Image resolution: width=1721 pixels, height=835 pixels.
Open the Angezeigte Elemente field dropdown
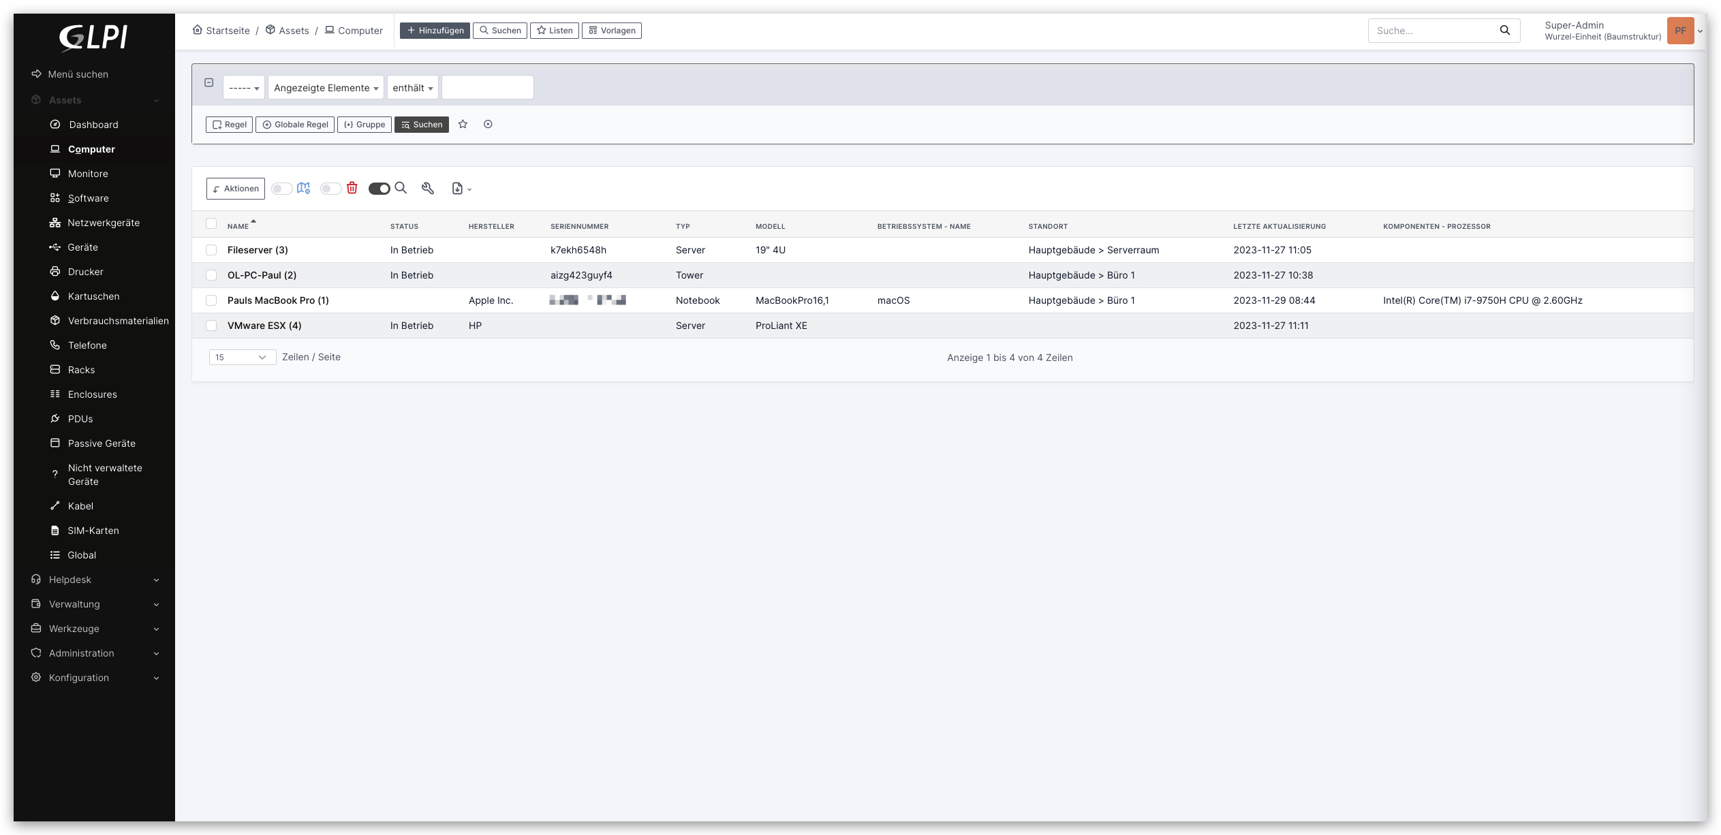pos(326,88)
